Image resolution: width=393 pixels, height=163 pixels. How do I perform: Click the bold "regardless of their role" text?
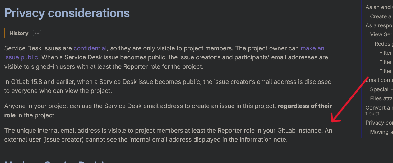tap(304, 106)
